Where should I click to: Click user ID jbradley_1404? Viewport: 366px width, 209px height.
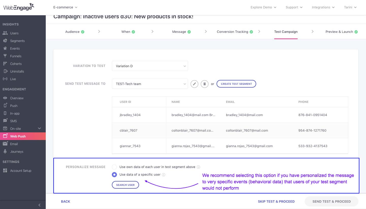coord(130,115)
